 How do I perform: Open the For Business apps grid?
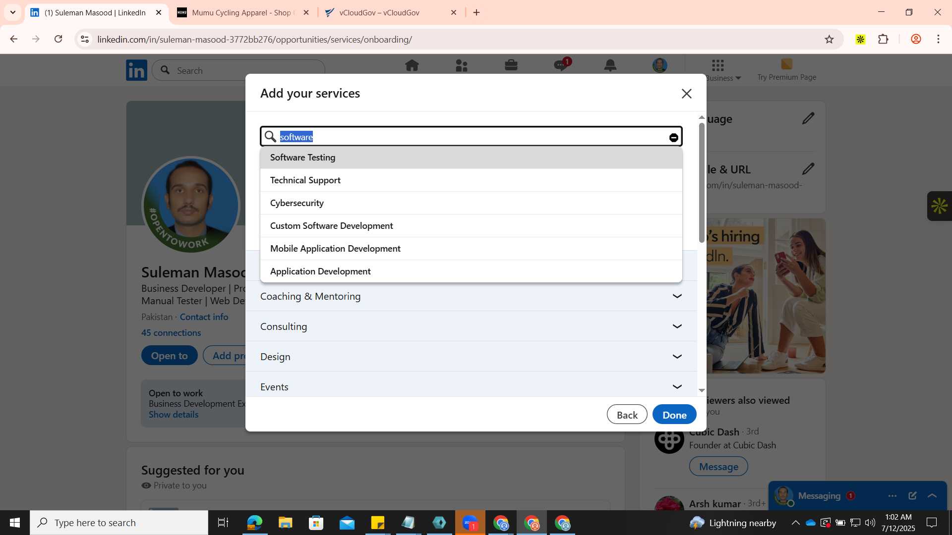(x=717, y=65)
